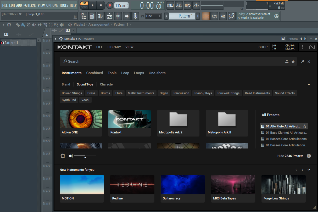Pin the Kontakt browser panel

pos(303,61)
